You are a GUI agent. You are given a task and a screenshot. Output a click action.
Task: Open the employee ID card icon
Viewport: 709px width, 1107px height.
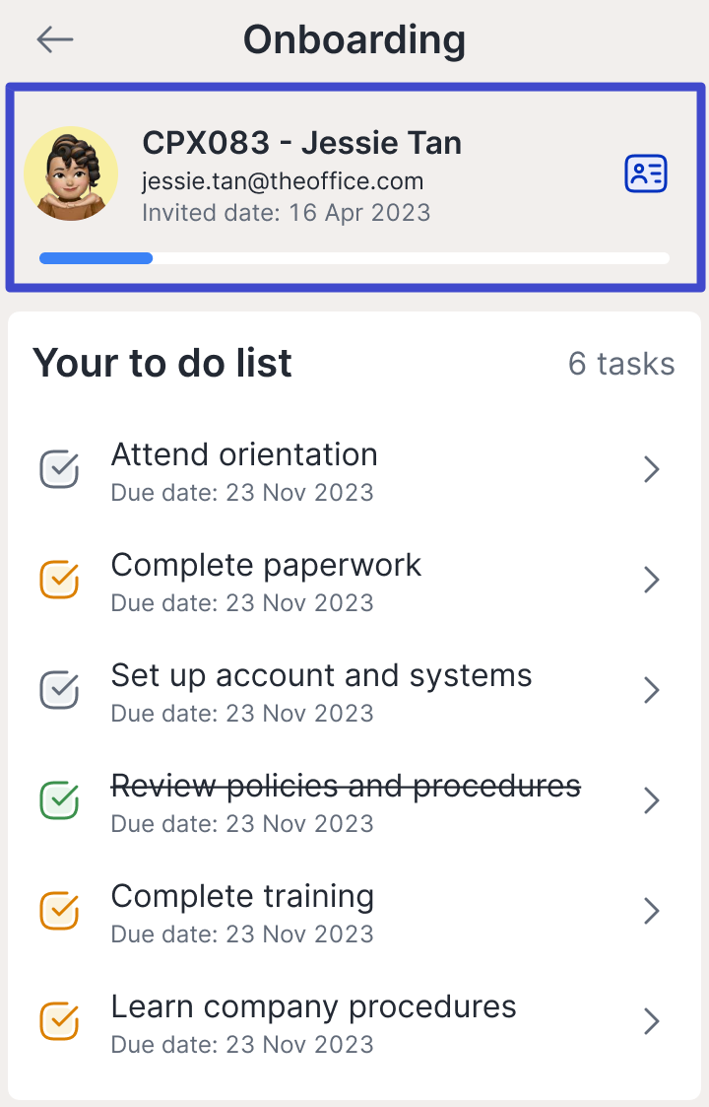click(646, 173)
